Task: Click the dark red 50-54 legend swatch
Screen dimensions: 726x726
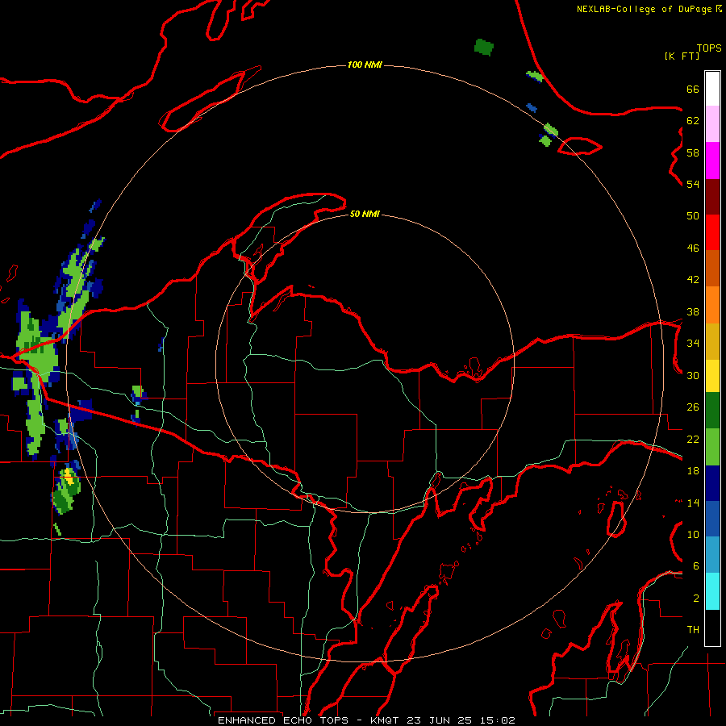Action: point(712,197)
